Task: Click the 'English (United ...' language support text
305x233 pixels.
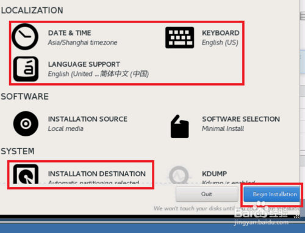Action: tap(98, 74)
